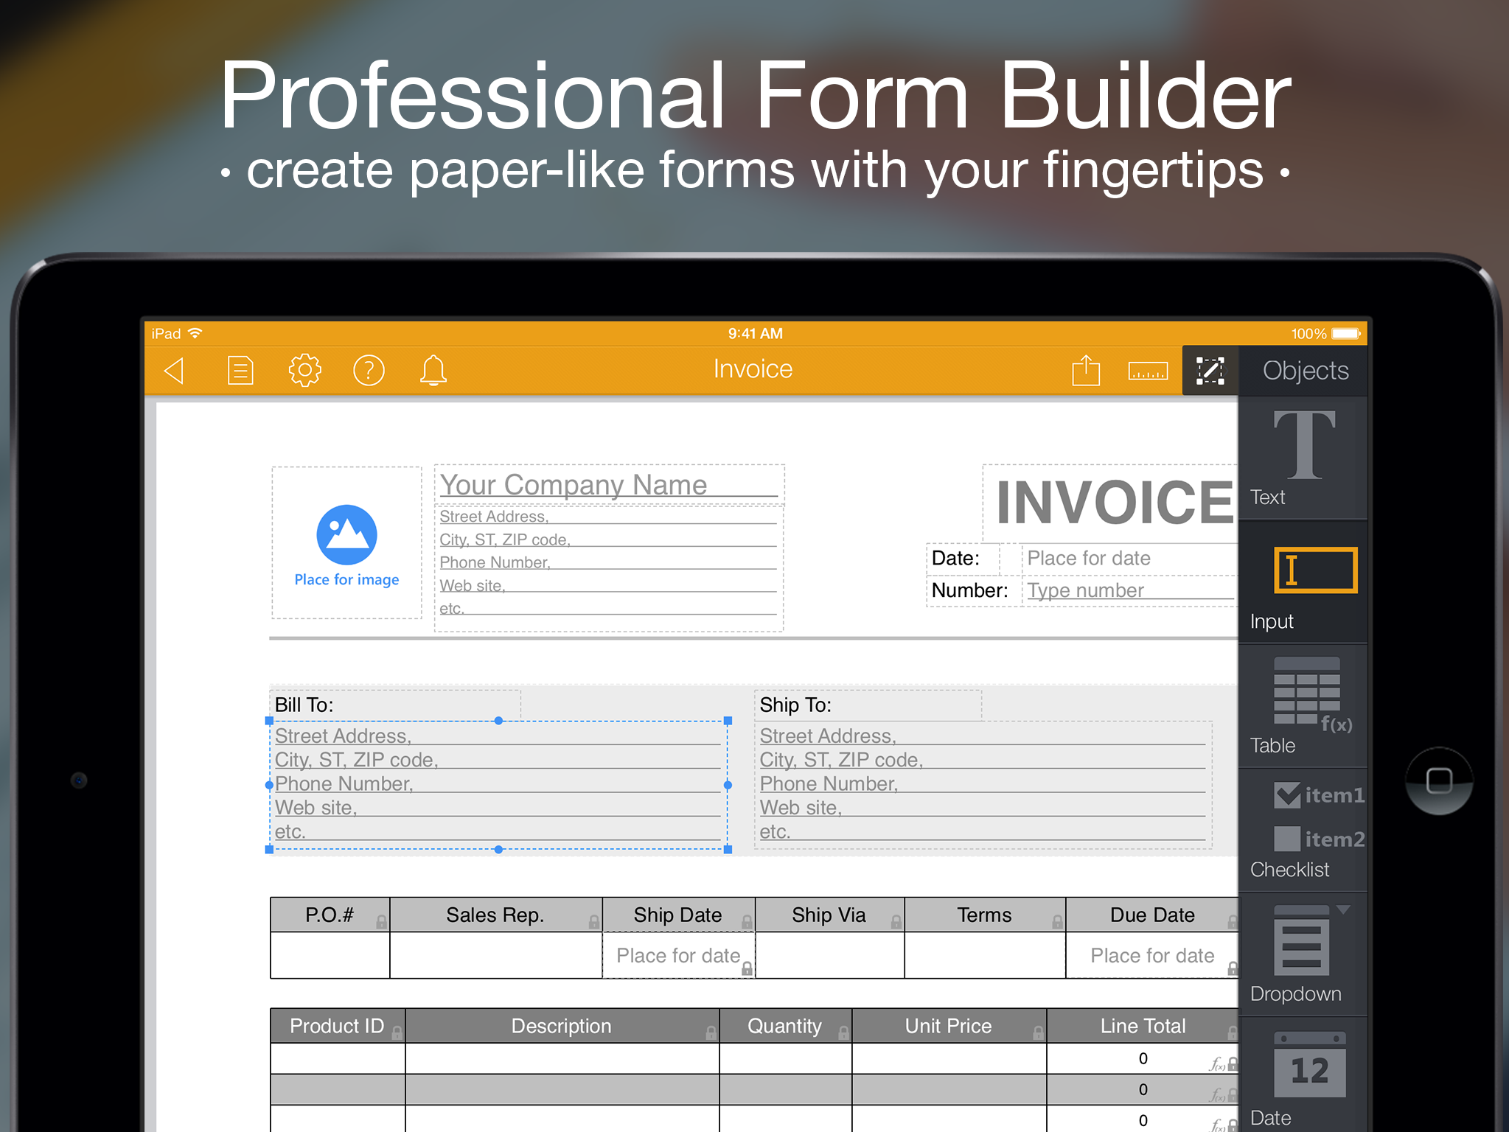Open the settings gear
Screen dimensions: 1509x1132
tap(304, 370)
